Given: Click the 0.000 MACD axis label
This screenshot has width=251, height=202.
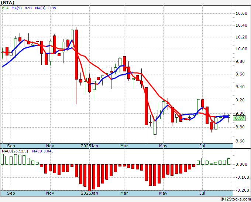Looking at the screenshot, I should [241, 165].
